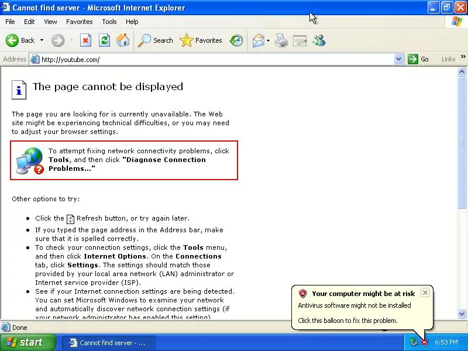Click the page scrollbar up arrow
468x351 pixels.
(462, 71)
